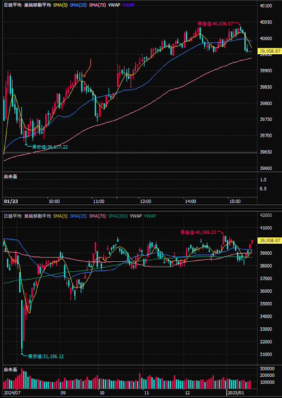
Task: Click the yellow 39,958.87 price tag on daily chart
Action: [270, 240]
